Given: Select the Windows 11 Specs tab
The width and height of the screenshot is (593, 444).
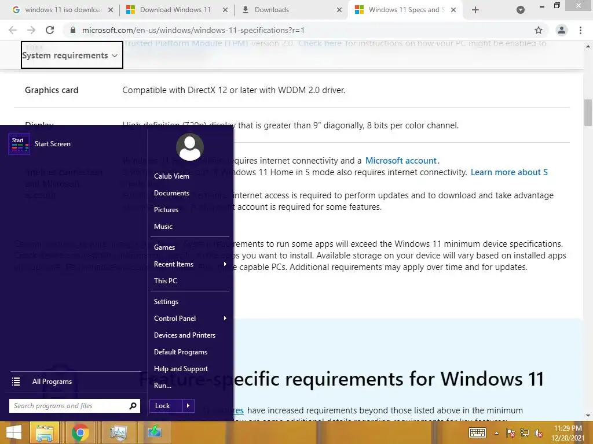Looking at the screenshot, I should [x=405, y=10].
